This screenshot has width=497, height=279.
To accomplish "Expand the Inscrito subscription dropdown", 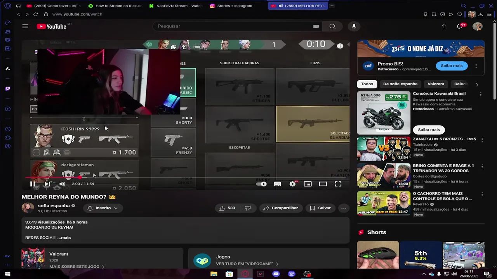I will 103,208.
